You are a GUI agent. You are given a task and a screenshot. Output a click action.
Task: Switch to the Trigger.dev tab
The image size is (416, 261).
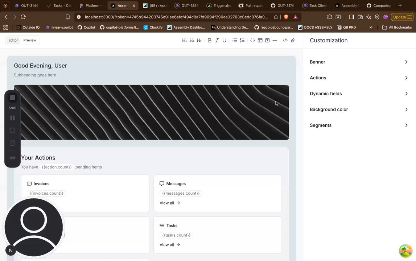[219, 5]
